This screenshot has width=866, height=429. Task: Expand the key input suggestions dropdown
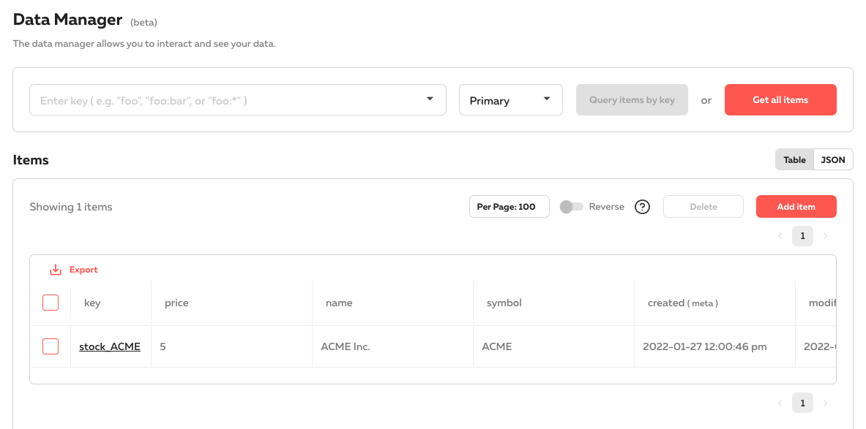pos(429,99)
